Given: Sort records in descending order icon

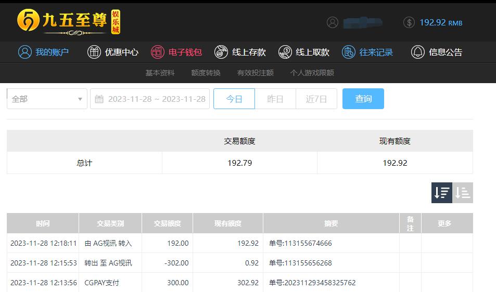Looking at the screenshot, I should (441, 193).
